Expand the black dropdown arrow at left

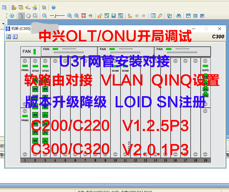pyautogui.click(x=3, y=23)
